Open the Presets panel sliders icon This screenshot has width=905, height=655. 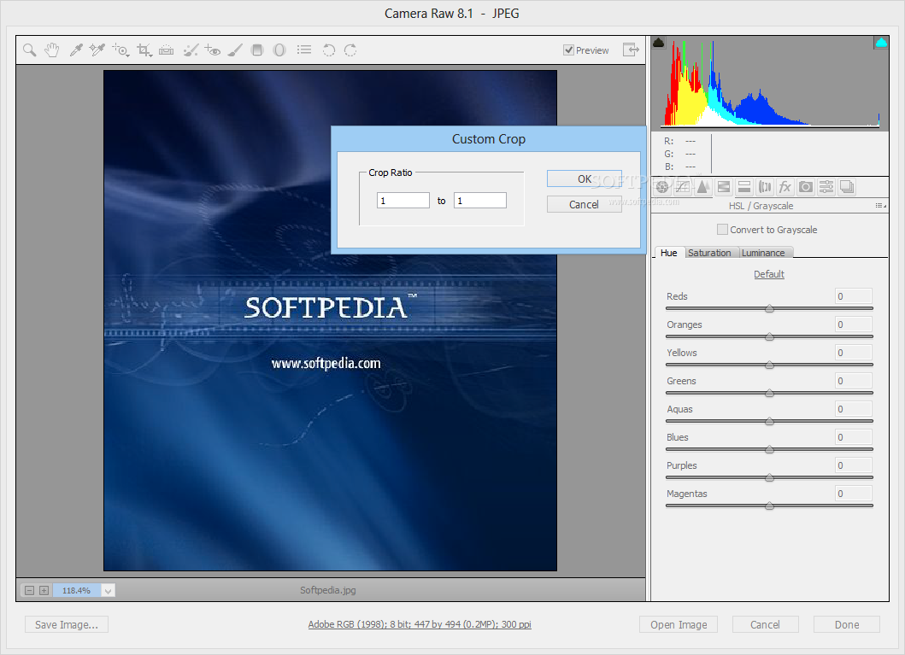tap(826, 187)
